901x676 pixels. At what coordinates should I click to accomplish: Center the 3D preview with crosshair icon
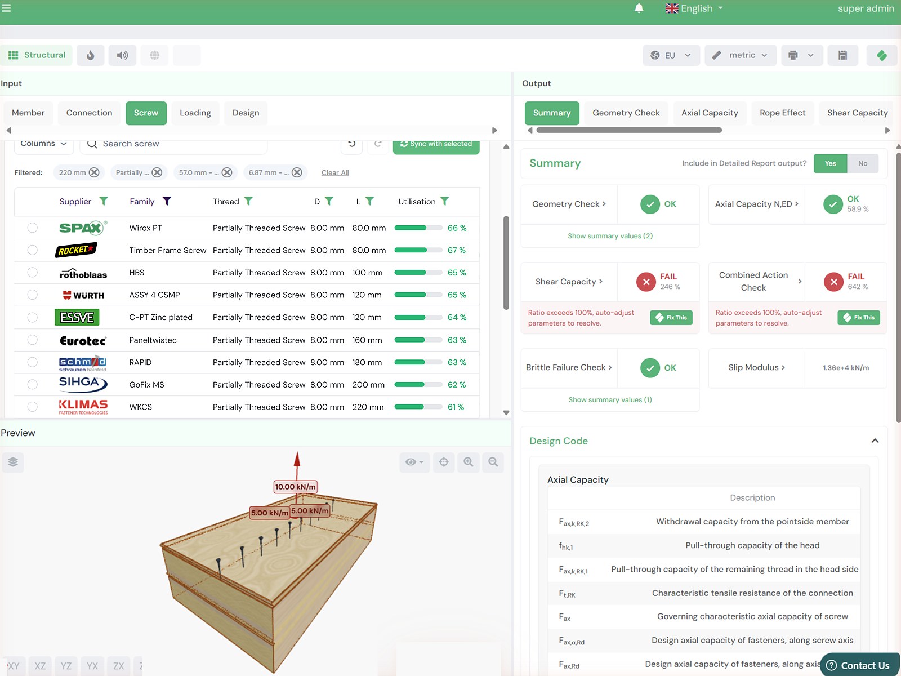444,462
